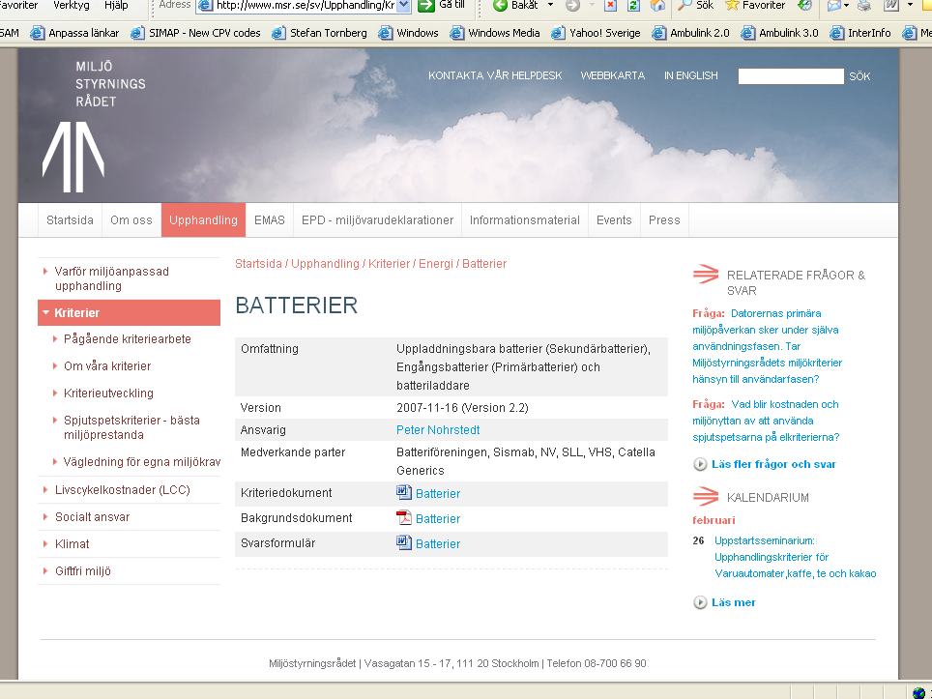
Task: Click Energi in the breadcrumb
Action: point(436,263)
